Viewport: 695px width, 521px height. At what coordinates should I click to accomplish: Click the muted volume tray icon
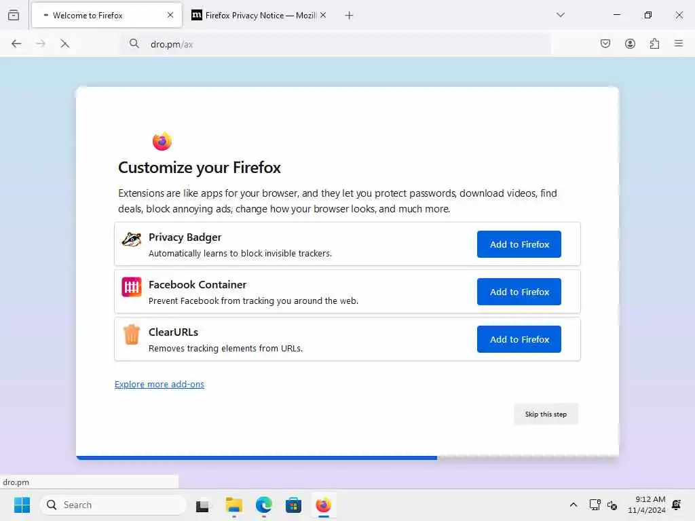(x=612, y=505)
